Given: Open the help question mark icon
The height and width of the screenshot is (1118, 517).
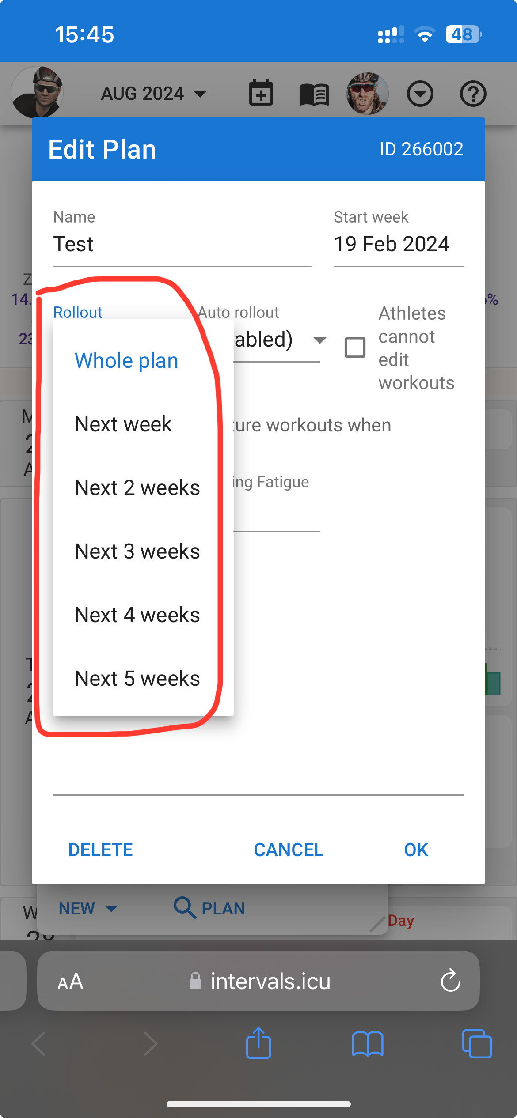Looking at the screenshot, I should [x=473, y=94].
